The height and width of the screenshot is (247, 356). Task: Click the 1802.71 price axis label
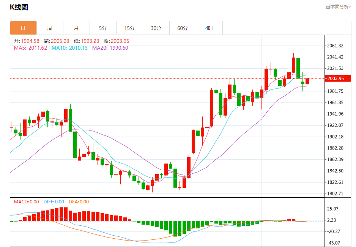click(x=335, y=194)
